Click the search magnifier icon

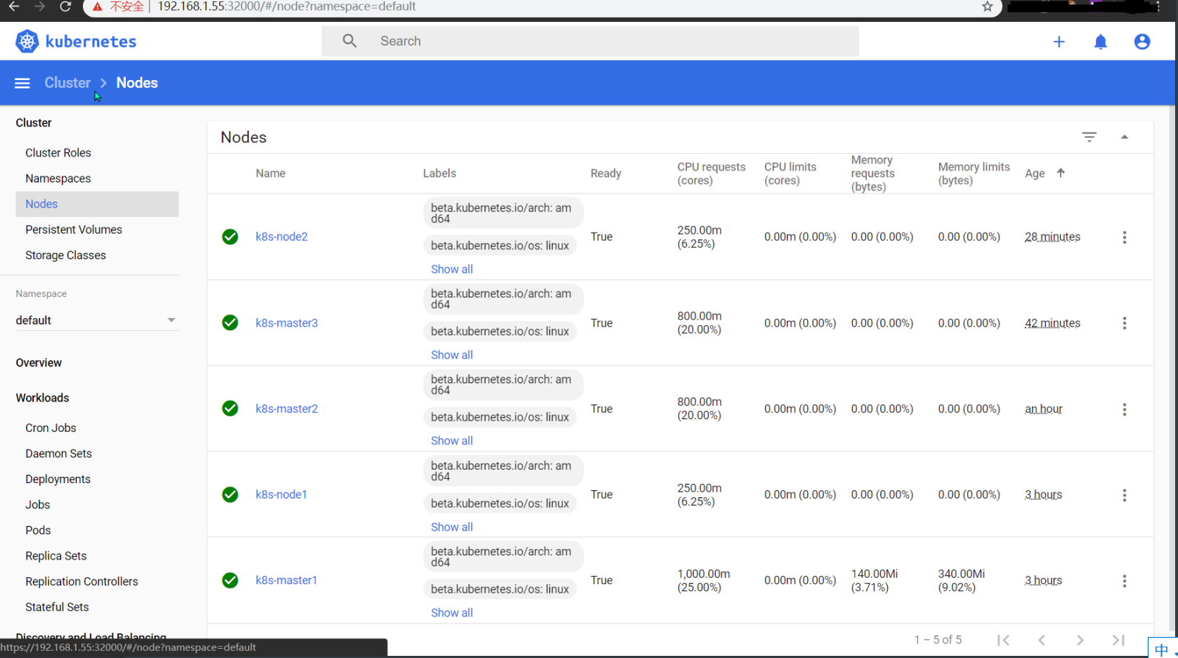coord(349,41)
